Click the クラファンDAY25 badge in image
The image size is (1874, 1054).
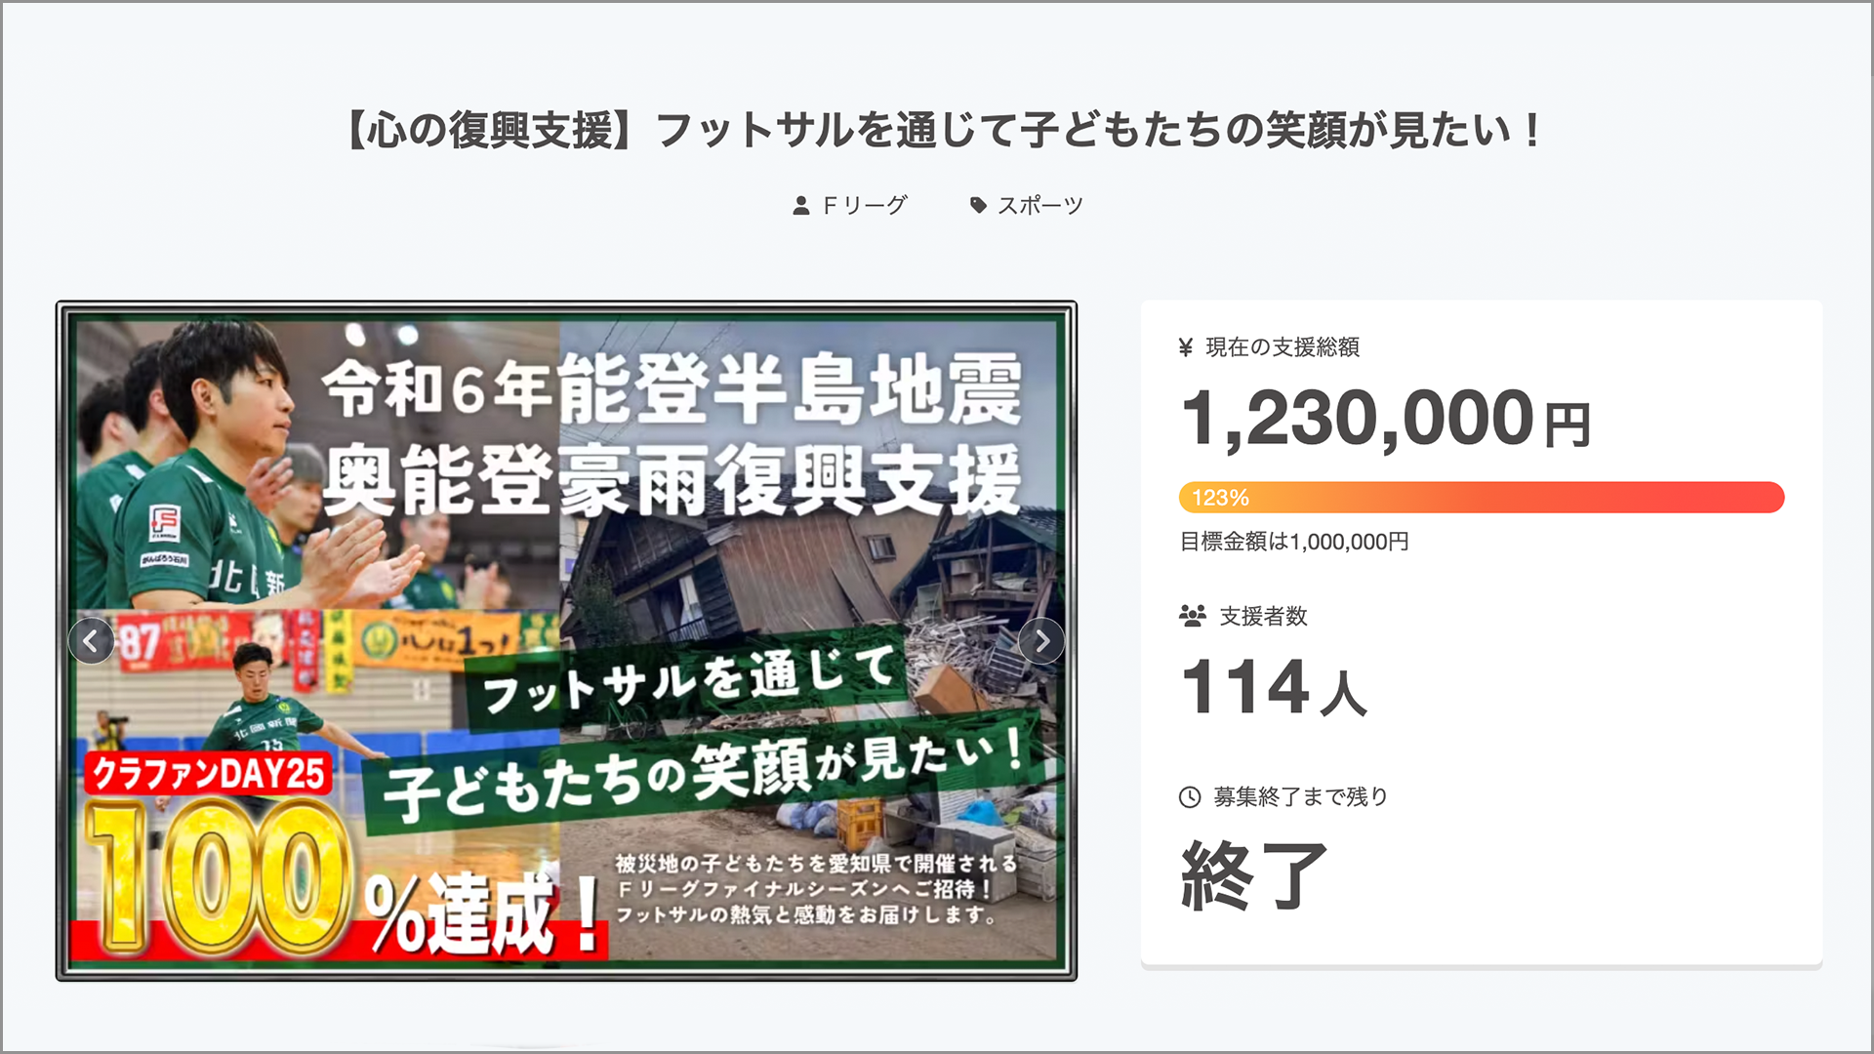[208, 774]
